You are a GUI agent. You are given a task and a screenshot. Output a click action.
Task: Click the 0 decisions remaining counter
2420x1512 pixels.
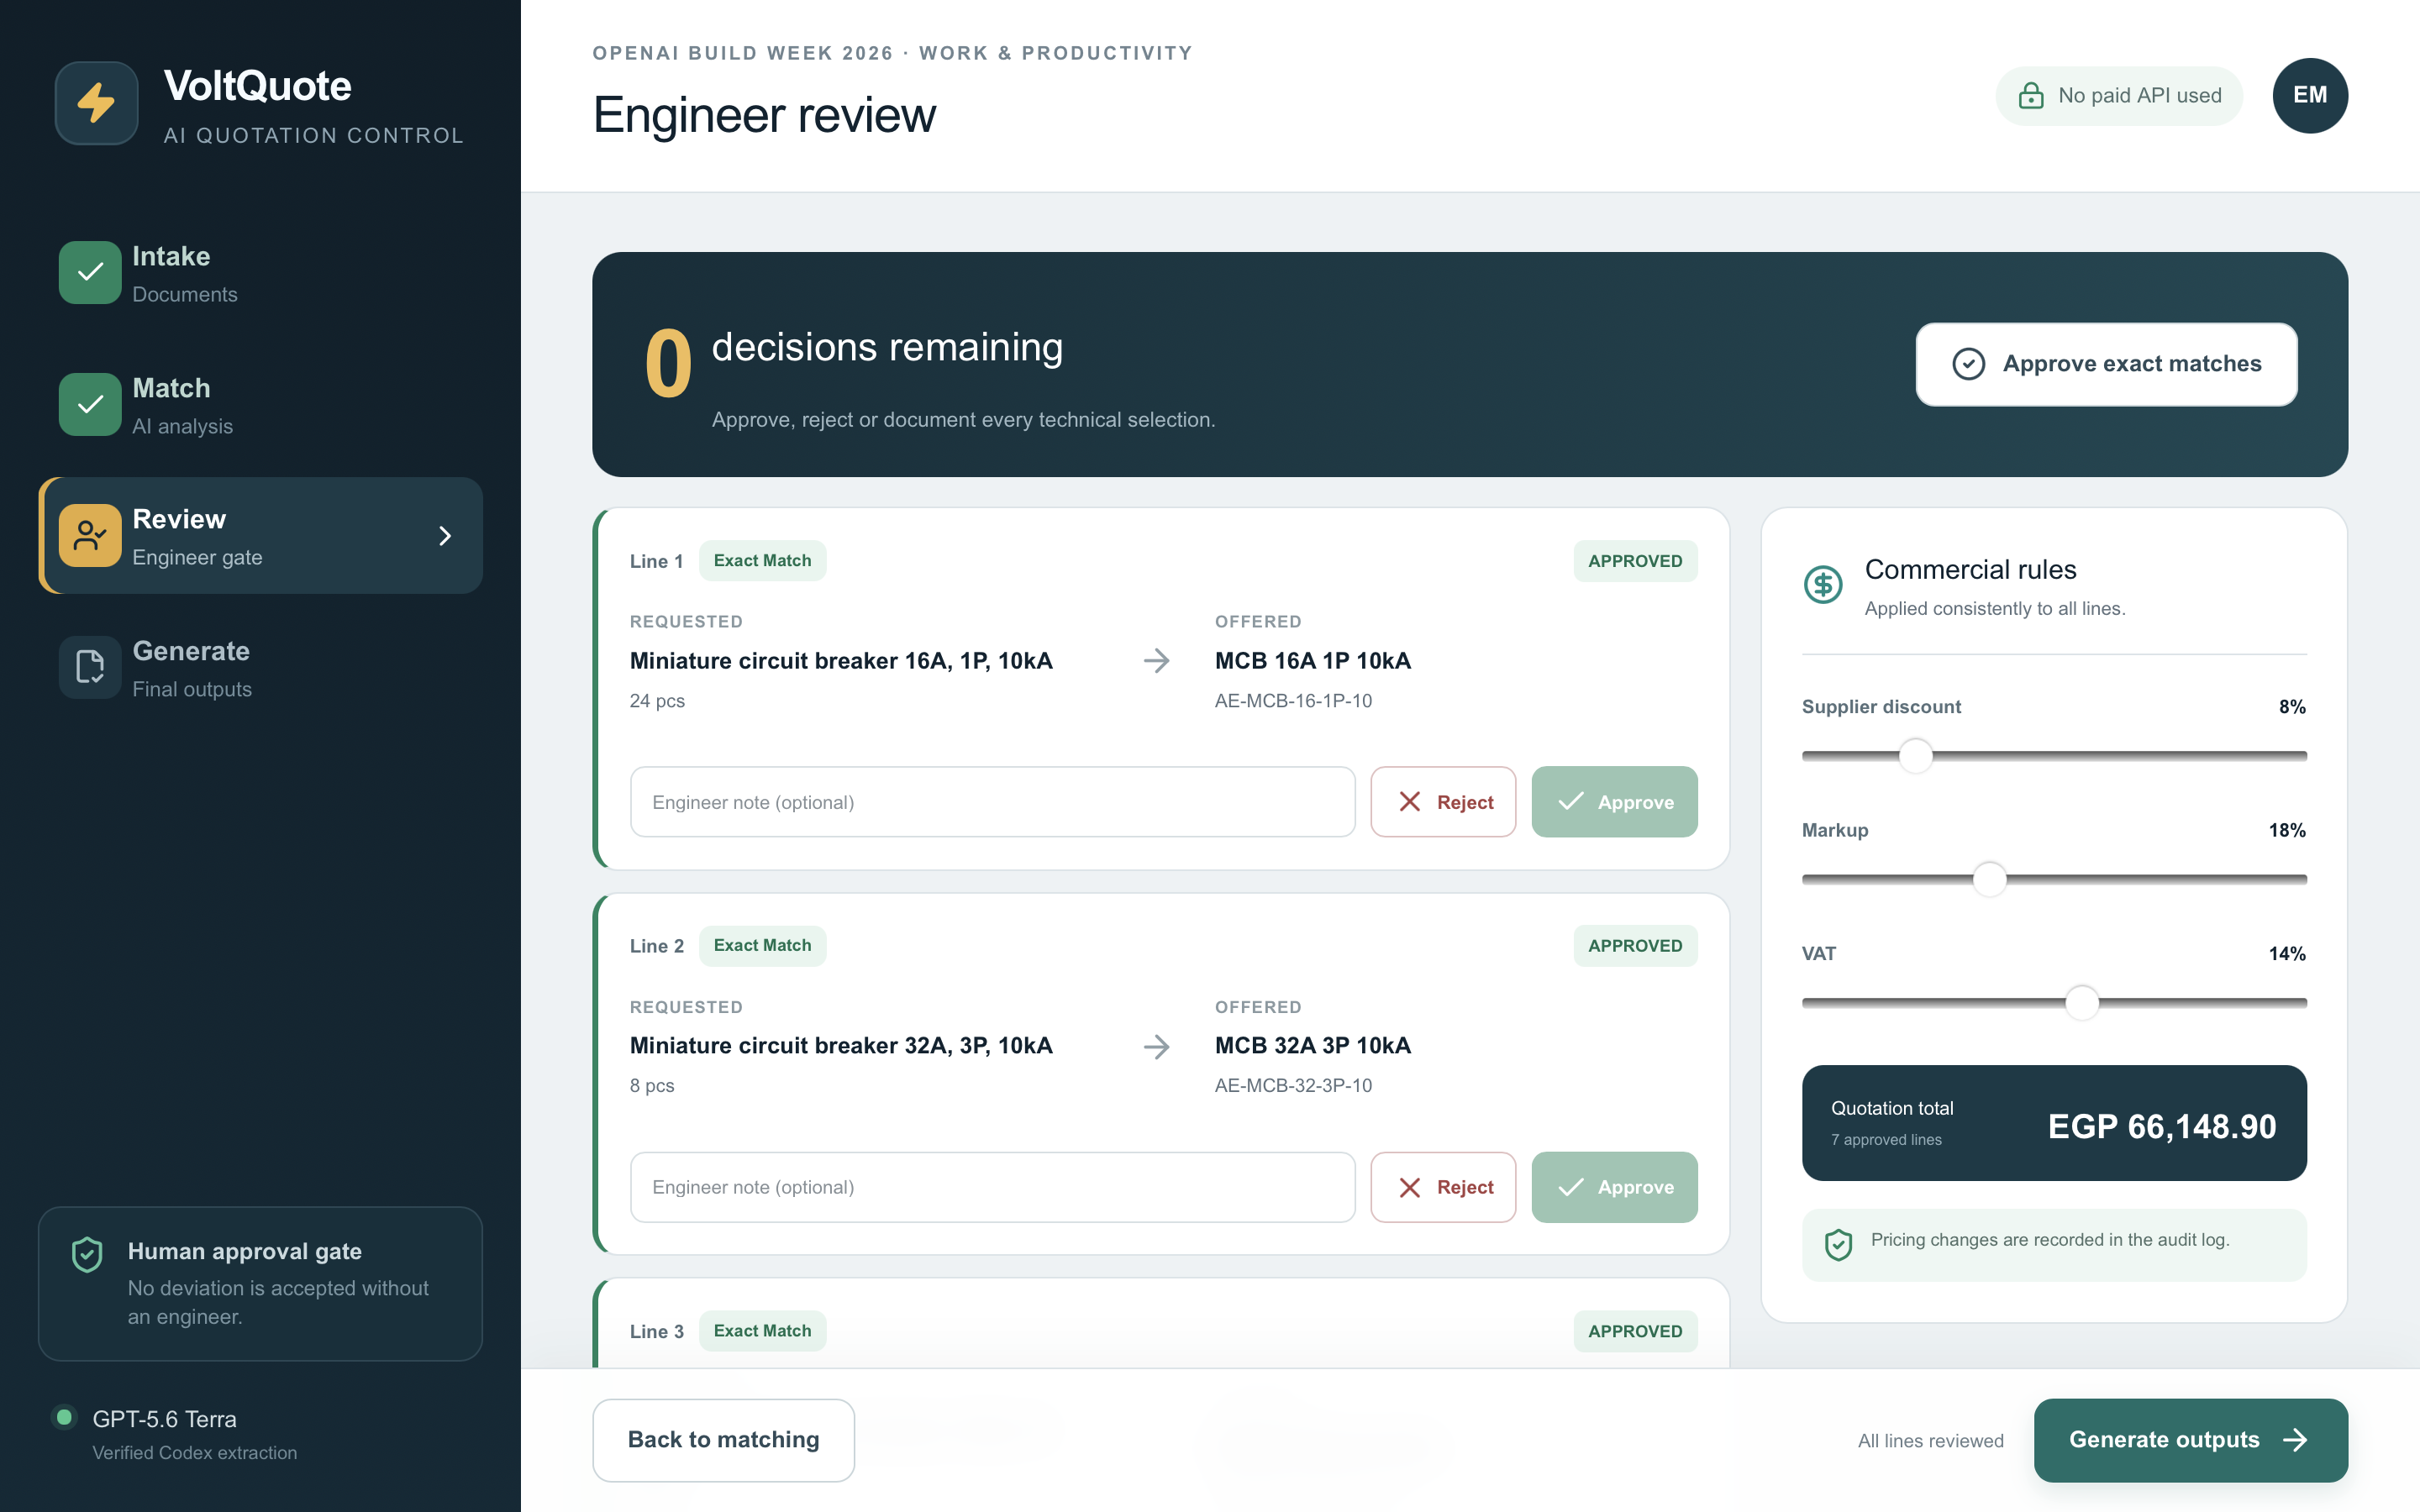point(668,364)
